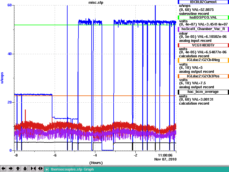Select the IGLdac2:G2Ch4Neg legend entry
The height and width of the screenshot is (172, 229).
pyautogui.click(x=203, y=60)
